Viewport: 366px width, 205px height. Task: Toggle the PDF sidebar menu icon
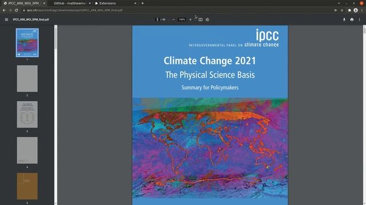point(6,19)
